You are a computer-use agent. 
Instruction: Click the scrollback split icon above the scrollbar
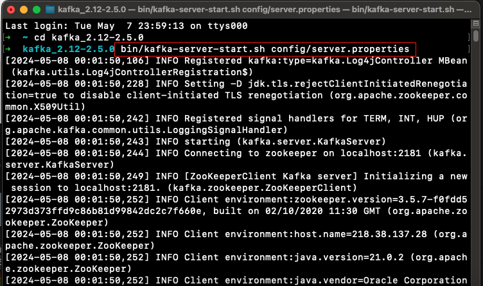pyautogui.click(x=475, y=23)
